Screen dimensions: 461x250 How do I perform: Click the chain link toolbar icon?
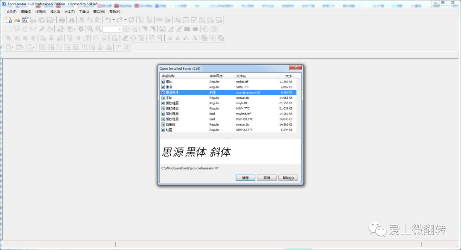click(x=159, y=20)
